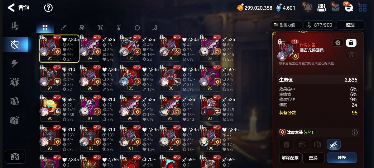Open the chat bubble icon with badge 25
Viewport: 374px width, 168px height.
tap(348, 8)
